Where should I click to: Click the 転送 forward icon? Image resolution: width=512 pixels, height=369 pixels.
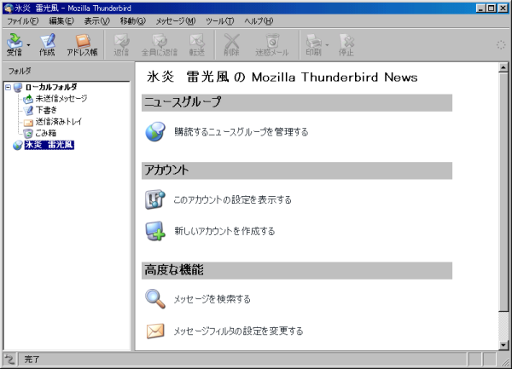point(197,44)
